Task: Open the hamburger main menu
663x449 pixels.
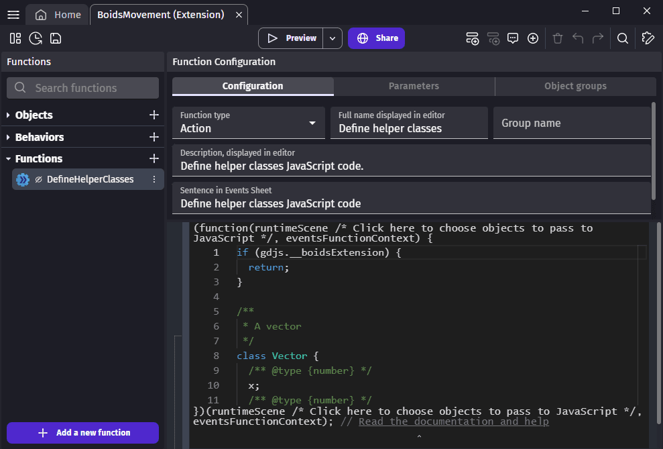Action: [x=13, y=15]
